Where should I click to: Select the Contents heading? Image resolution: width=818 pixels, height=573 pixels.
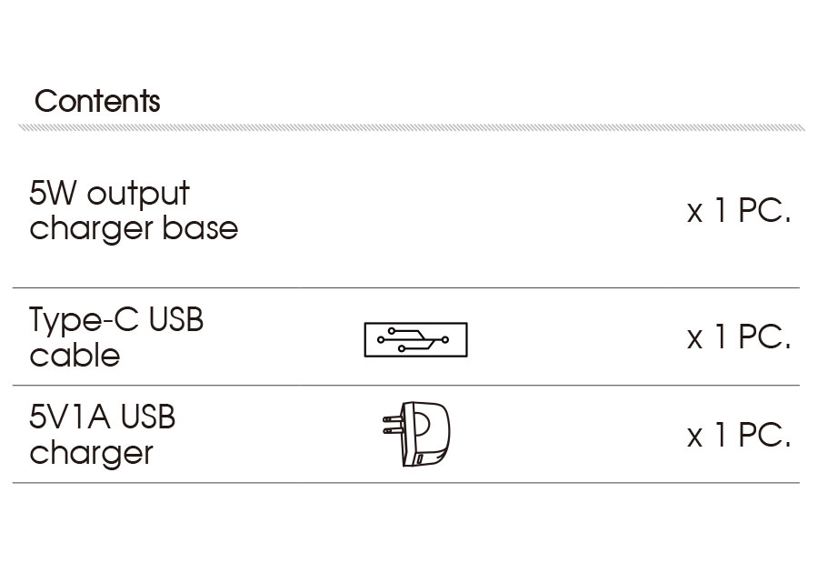pyautogui.click(x=97, y=101)
